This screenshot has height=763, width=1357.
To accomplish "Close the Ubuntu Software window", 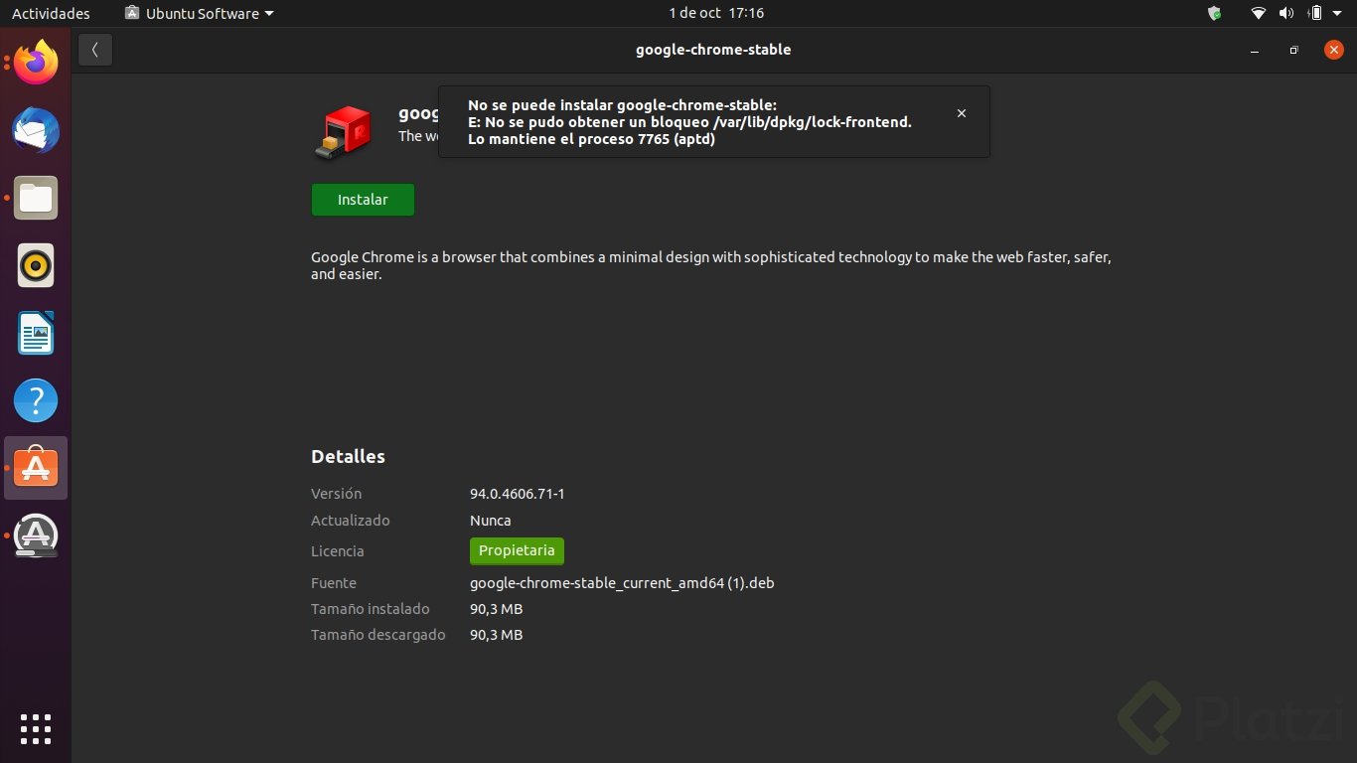I will [1334, 50].
